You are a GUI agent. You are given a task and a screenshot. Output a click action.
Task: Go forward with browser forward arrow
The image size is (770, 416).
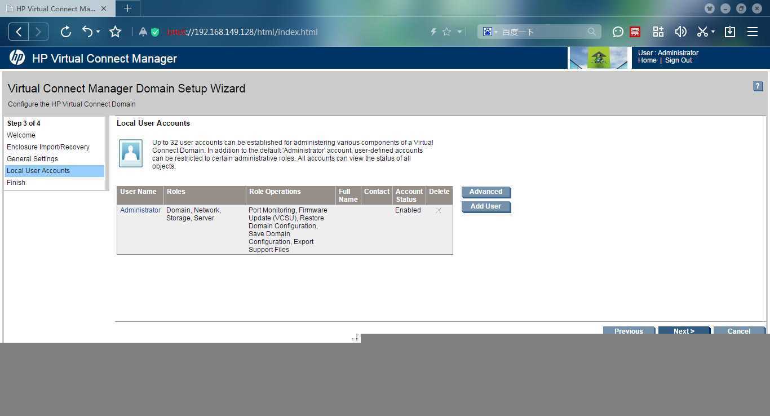pyautogui.click(x=38, y=32)
